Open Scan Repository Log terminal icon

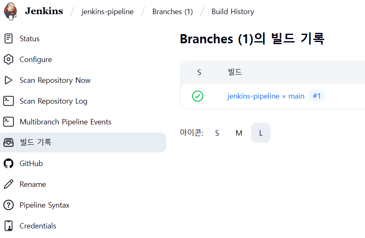pyautogui.click(x=9, y=101)
